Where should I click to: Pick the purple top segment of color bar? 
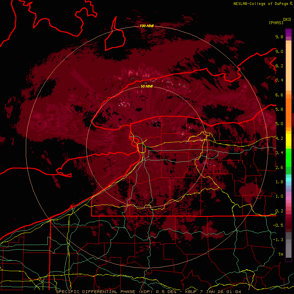(x=288, y=33)
